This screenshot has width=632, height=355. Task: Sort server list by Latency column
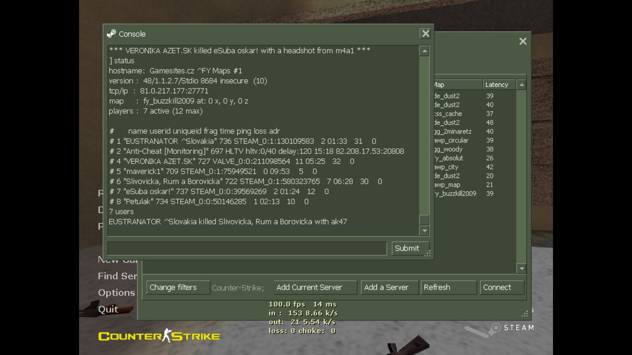(499, 85)
